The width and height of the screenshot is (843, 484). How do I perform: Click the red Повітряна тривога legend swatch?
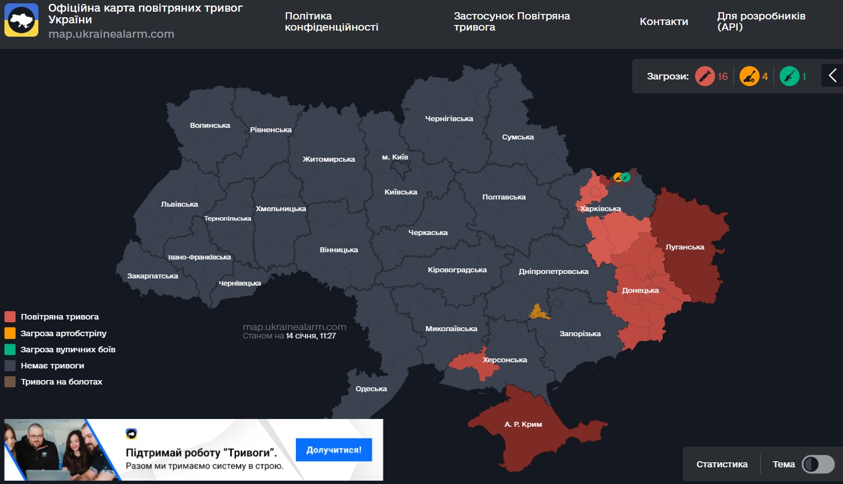10,317
